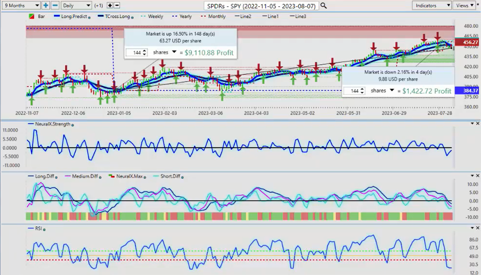Open the Views dropdown
Screen dimensions: 481x275
464,5
